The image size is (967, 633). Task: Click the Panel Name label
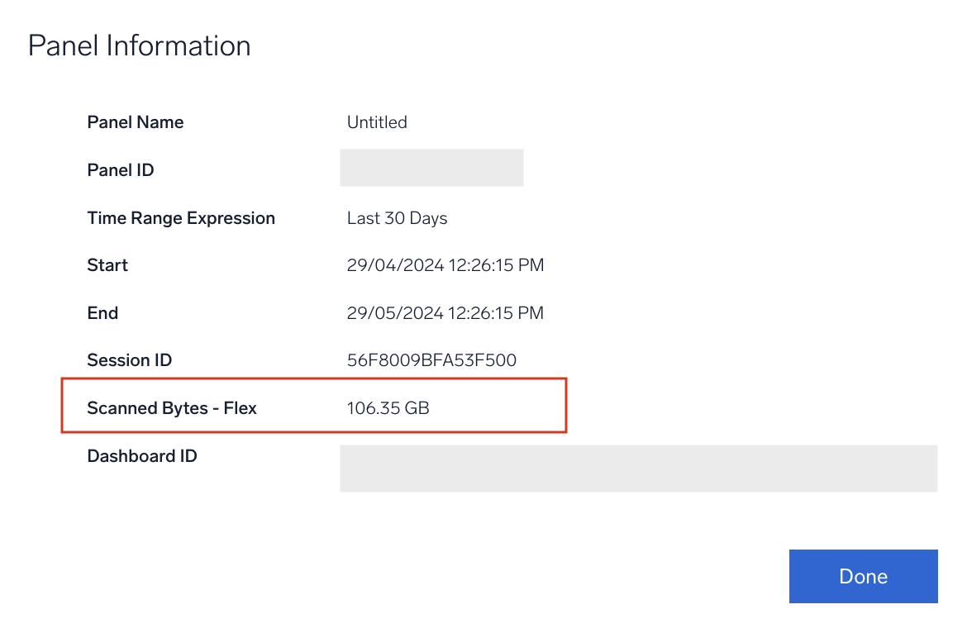135,121
